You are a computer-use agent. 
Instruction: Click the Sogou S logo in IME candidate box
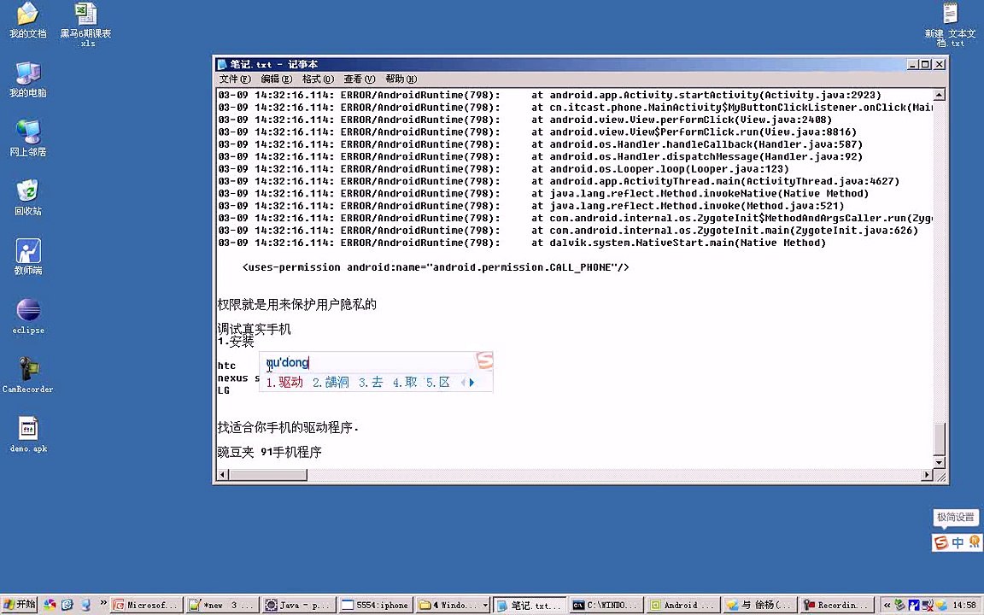click(484, 360)
